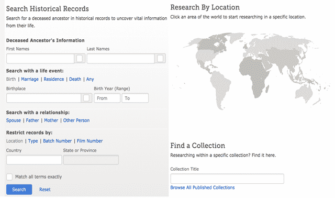Add an Other Person relationship search

76,120
